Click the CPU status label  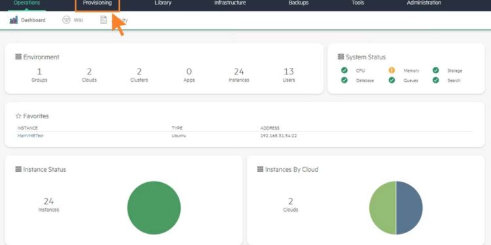tap(361, 71)
